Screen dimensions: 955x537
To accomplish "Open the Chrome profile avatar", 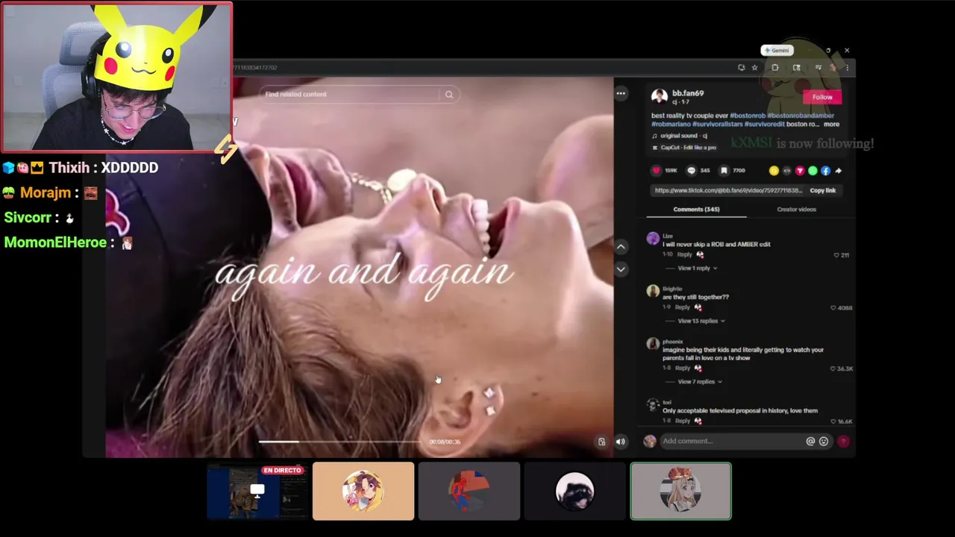I will [833, 67].
